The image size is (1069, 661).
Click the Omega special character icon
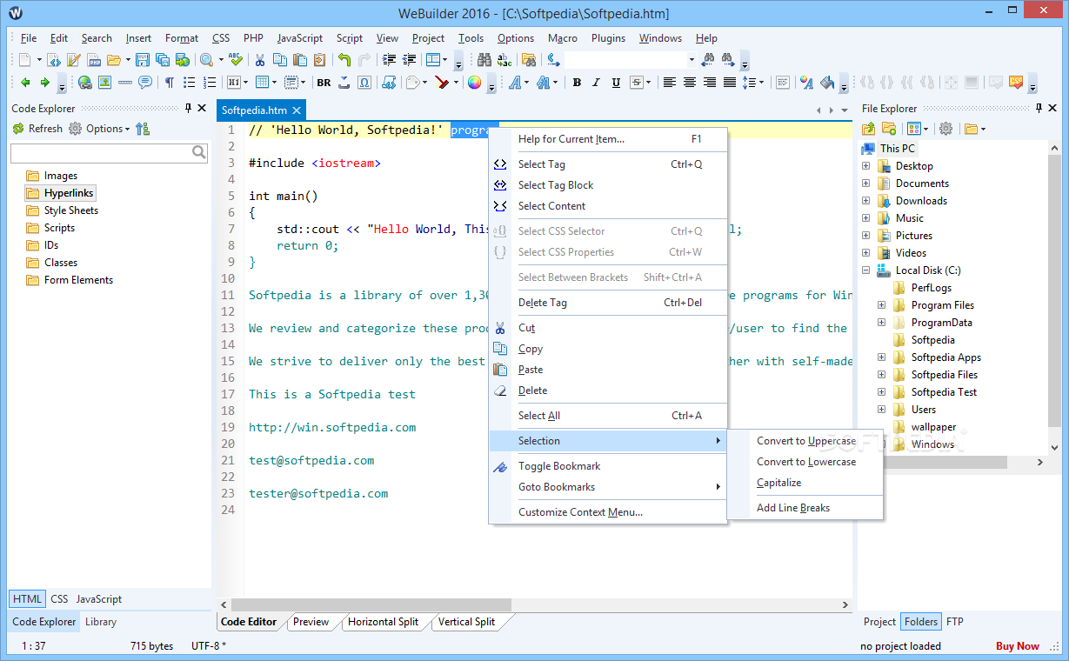pyautogui.click(x=364, y=83)
